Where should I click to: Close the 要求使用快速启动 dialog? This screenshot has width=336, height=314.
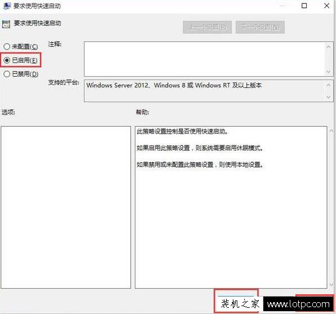(x=326, y=6)
